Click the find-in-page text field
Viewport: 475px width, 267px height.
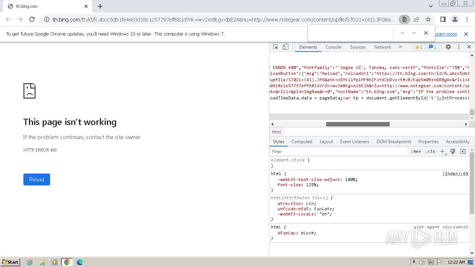[x=351, y=33]
